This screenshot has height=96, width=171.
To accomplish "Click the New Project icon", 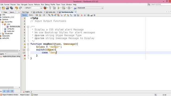I will click(3, 8).
